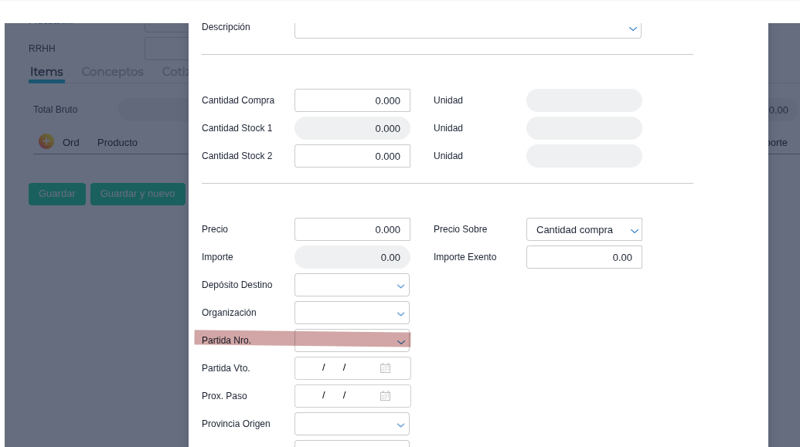This screenshot has height=447, width=800.
Task: Click the Guardar y nuevo button
Action: tap(138, 194)
